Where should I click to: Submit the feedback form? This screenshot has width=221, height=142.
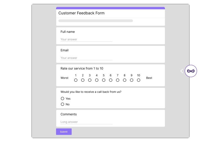pos(64,132)
